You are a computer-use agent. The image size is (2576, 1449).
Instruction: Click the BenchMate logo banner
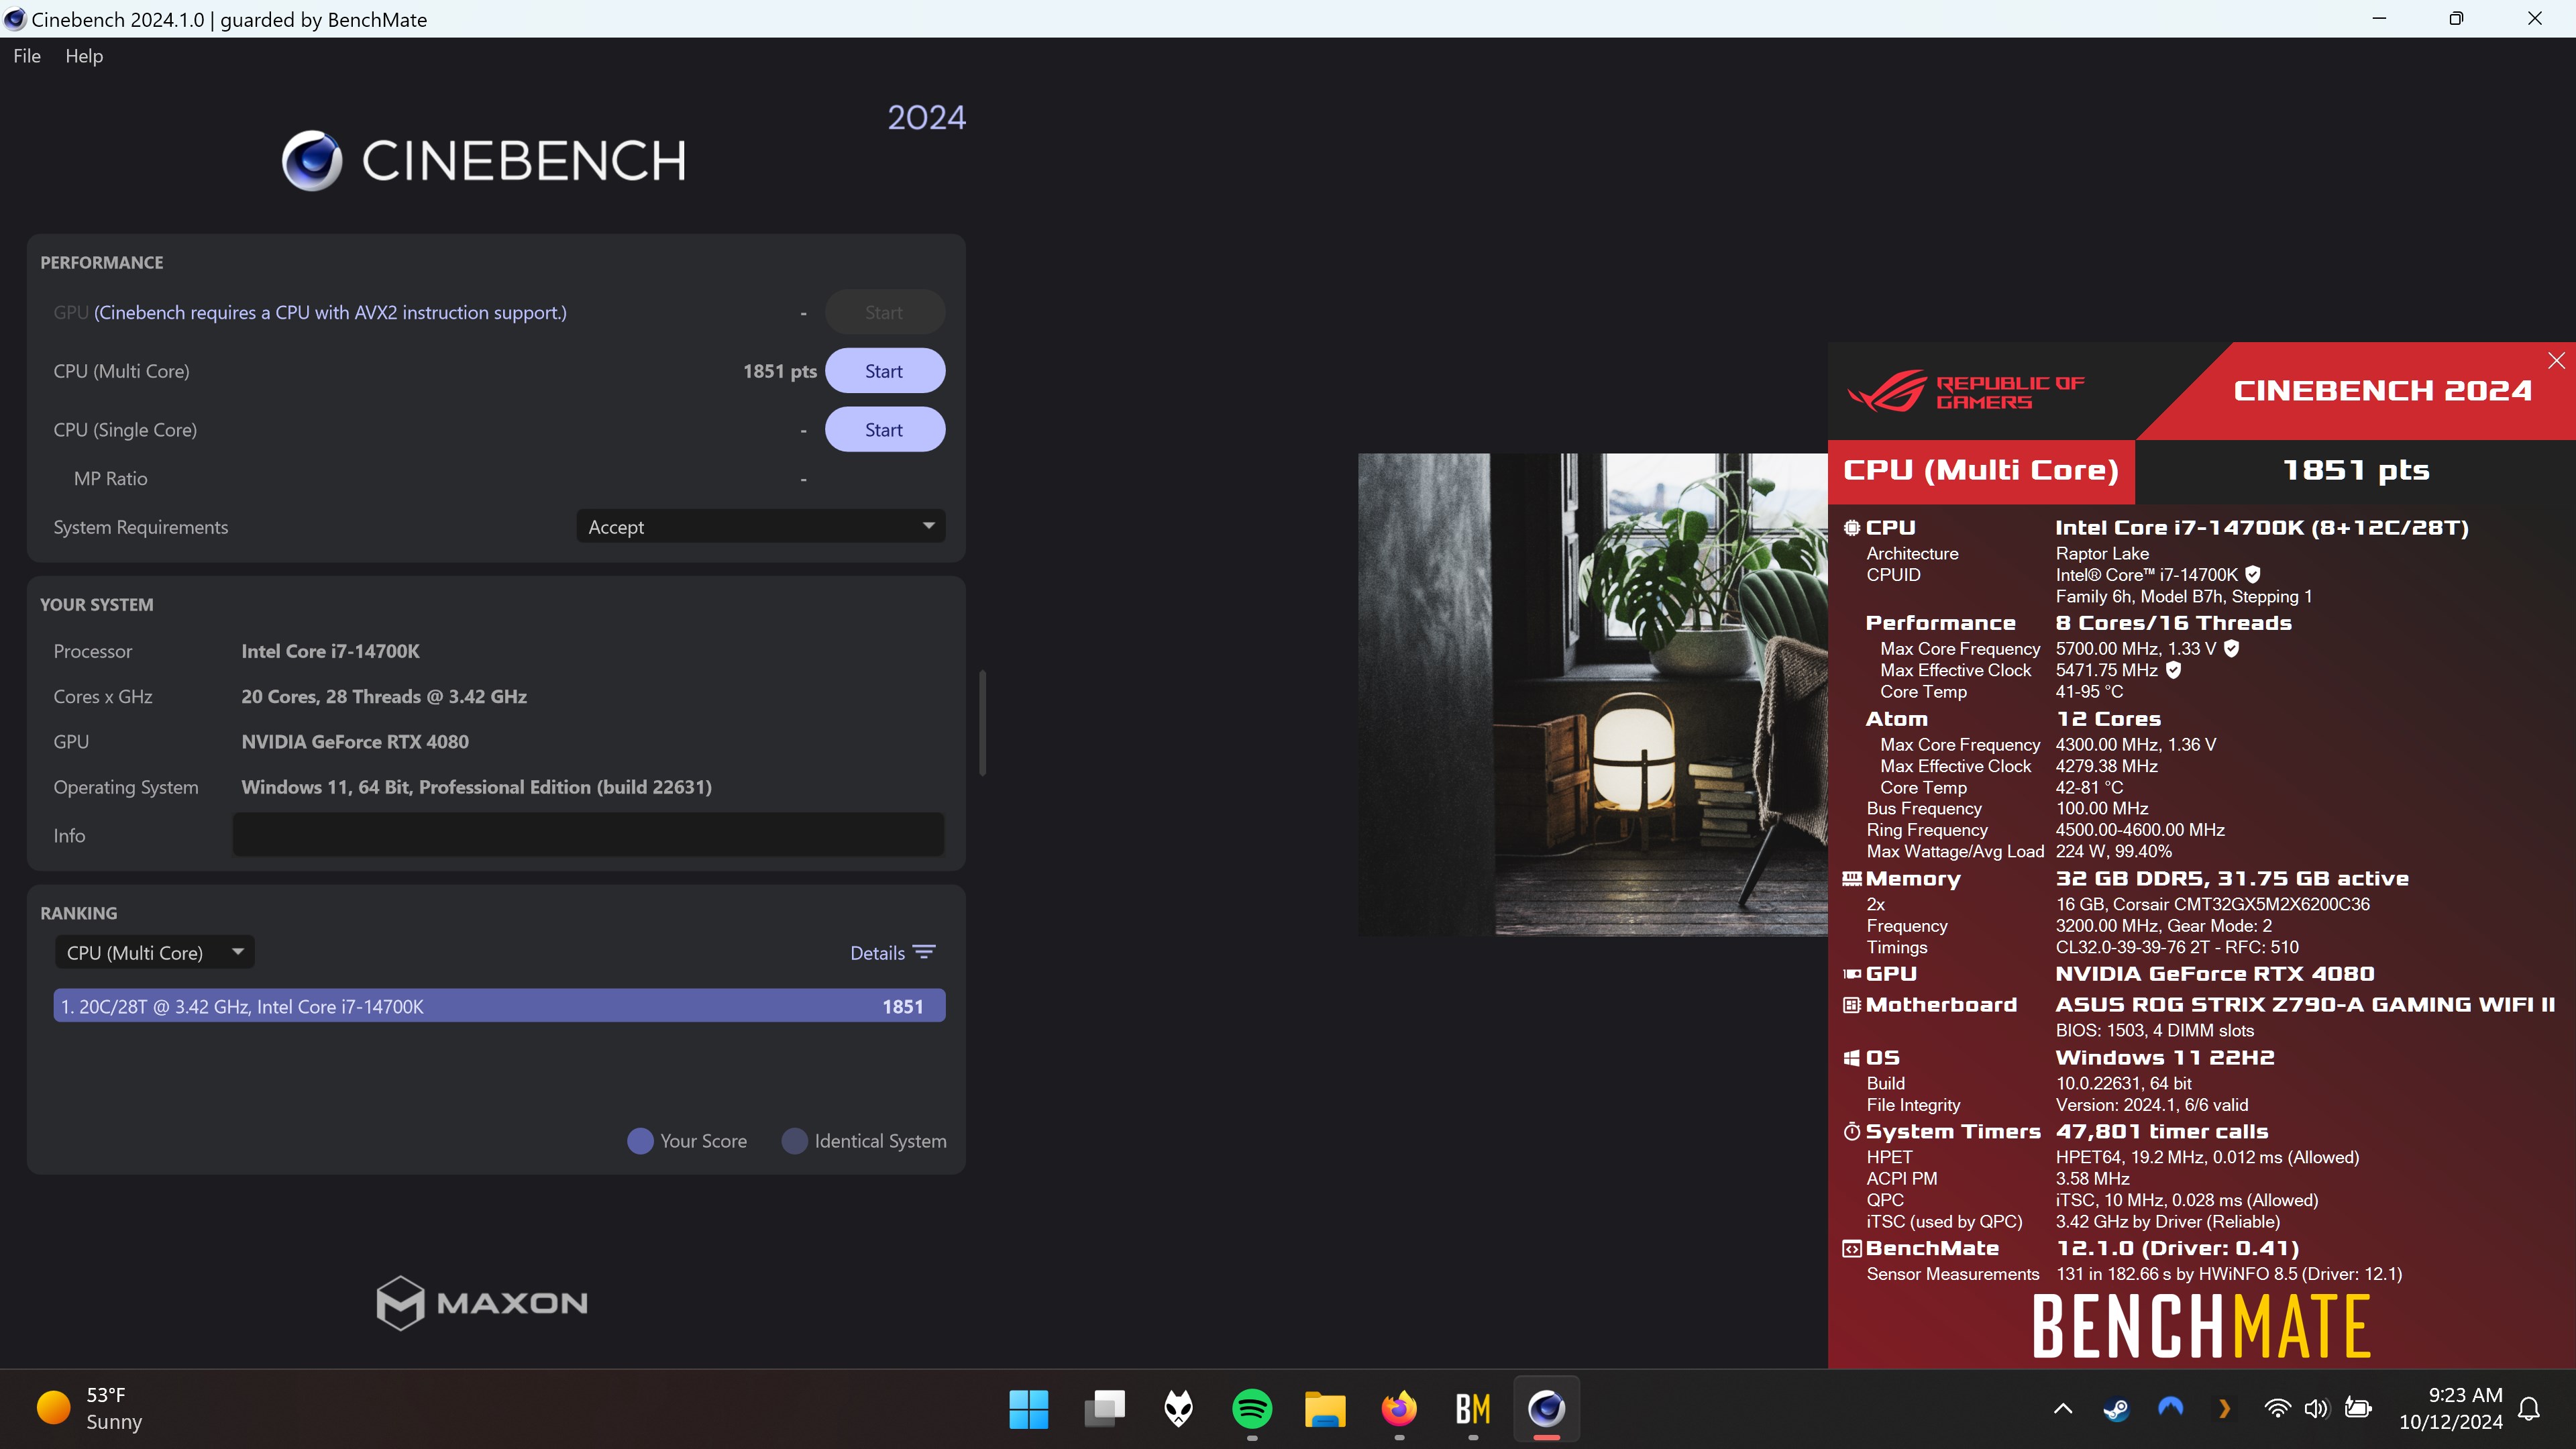click(2201, 1326)
